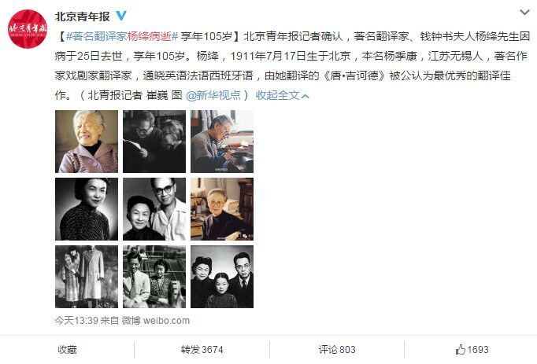Open family portrait with child in middle
The image size is (537, 364).
pos(222,277)
